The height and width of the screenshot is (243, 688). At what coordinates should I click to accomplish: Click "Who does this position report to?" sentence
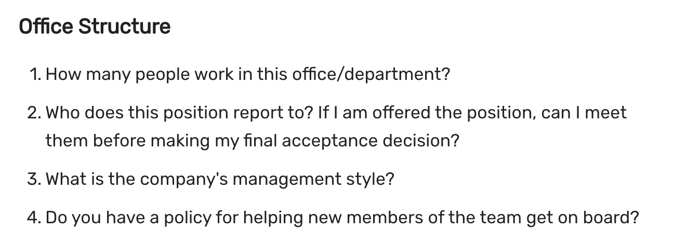point(179,113)
